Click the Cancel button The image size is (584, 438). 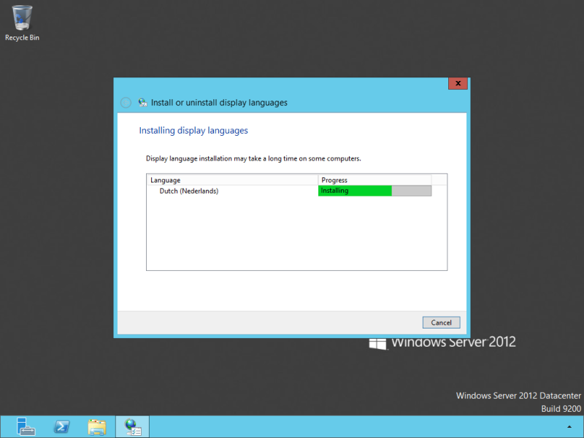[x=441, y=323]
